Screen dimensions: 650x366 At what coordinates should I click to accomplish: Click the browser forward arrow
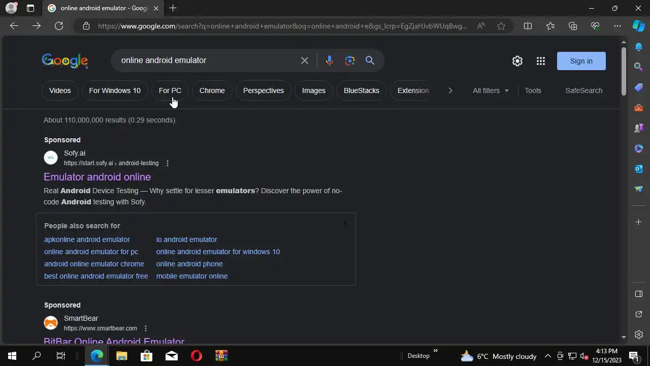coord(37,26)
